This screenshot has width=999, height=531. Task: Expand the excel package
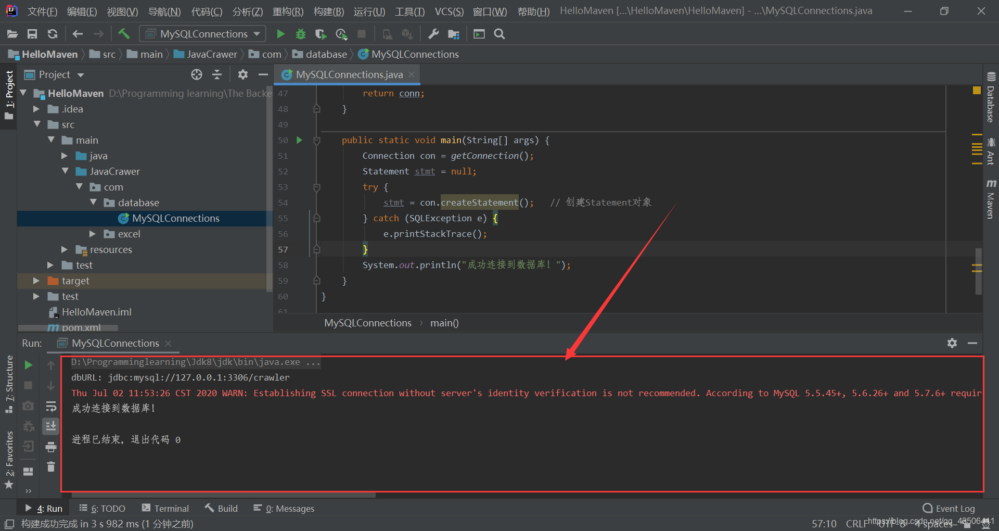coord(93,234)
